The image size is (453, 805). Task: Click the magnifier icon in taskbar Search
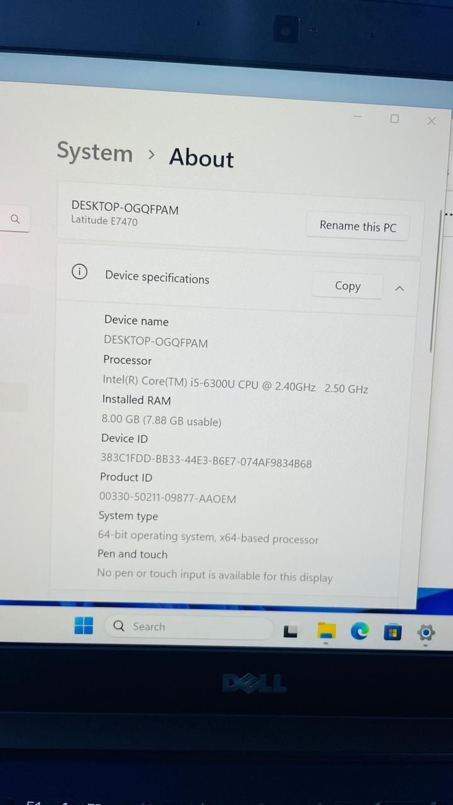(x=119, y=626)
